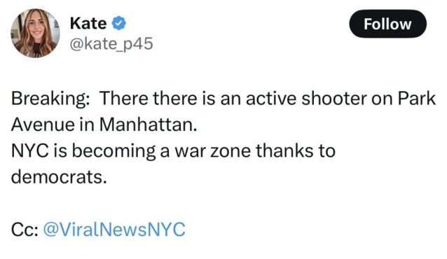447x259 pixels.
Task: Open profile via the display name Kate
Action: (x=88, y=23)
